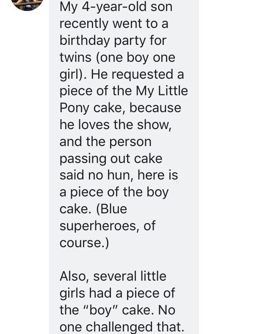Tap the "birthday party for" line

tap(113, 41)
